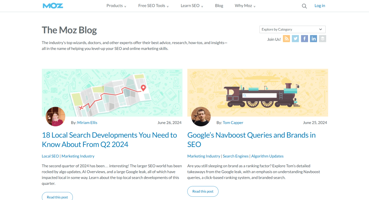Open the train illustration thumbnail
The image size is (369, 200).
[x=258, y=92]
